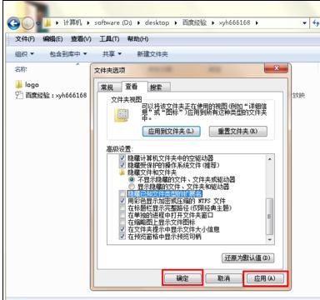Click the 取消 button
Viewport: 320px width, 300px height.
(x=223, y=278)
